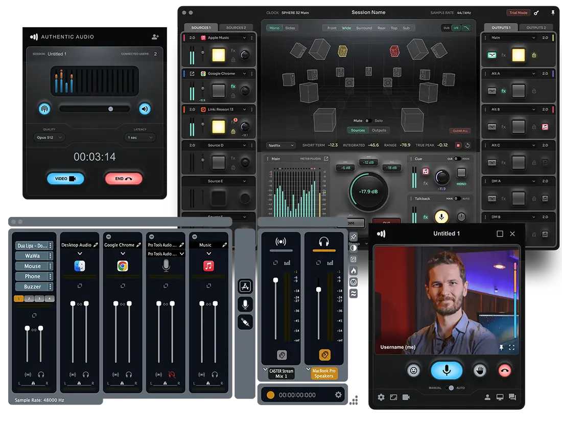The image size is (562, 422).
Task: Select the OUTPUTS 2 tab
Action: (x=536, y=28)
